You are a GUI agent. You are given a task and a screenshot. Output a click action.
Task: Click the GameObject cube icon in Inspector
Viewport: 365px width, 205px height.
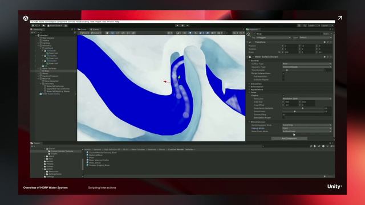pyautogui.click(x=249, y=35)
